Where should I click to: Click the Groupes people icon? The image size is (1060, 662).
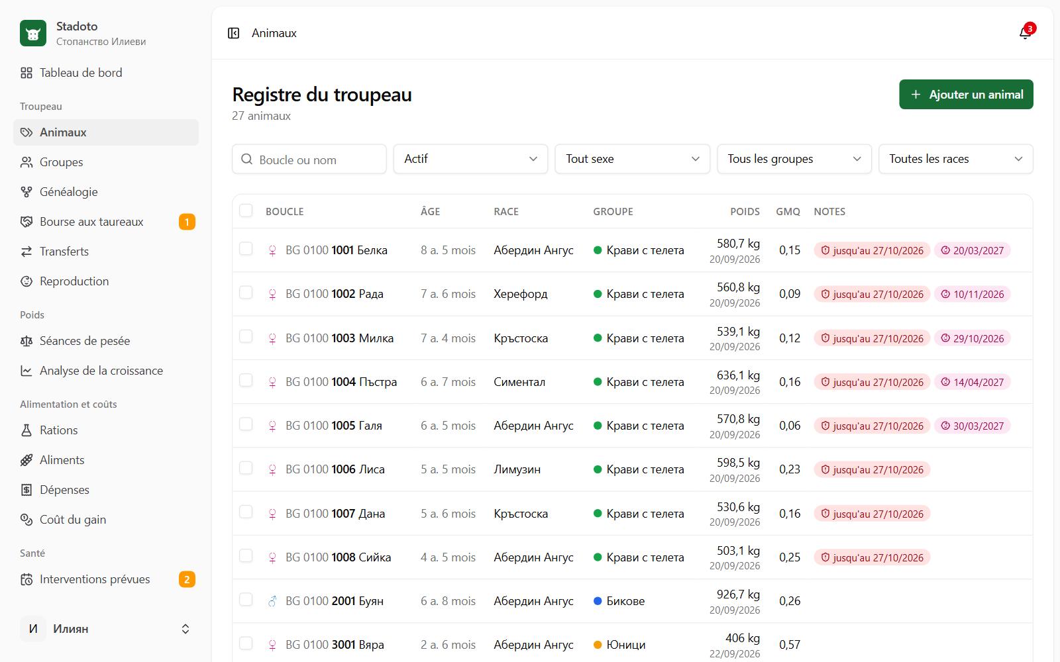(26, 162)
